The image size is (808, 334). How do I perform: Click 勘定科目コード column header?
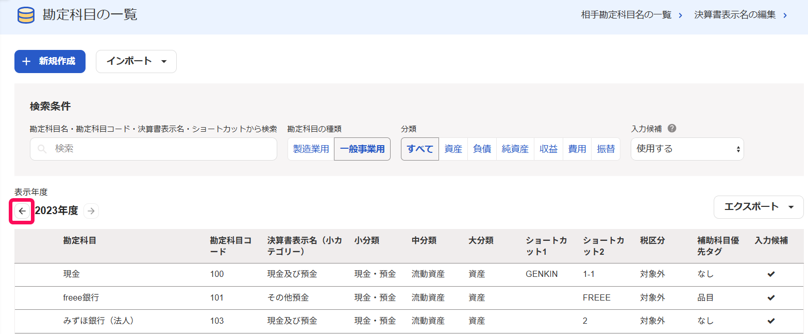pyautogui.click(x=231, y=246)
